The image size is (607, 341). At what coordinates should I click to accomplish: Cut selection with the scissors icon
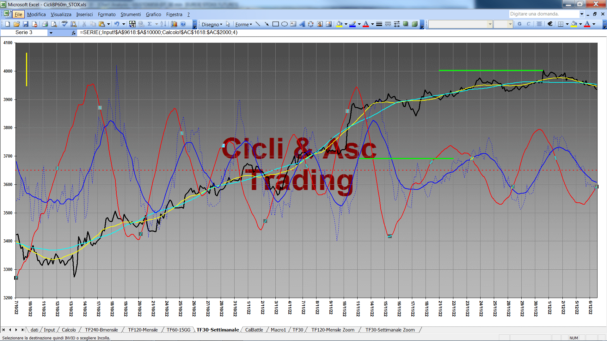(84, 24)
